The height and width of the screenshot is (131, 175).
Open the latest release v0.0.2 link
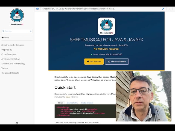[114, 54]
